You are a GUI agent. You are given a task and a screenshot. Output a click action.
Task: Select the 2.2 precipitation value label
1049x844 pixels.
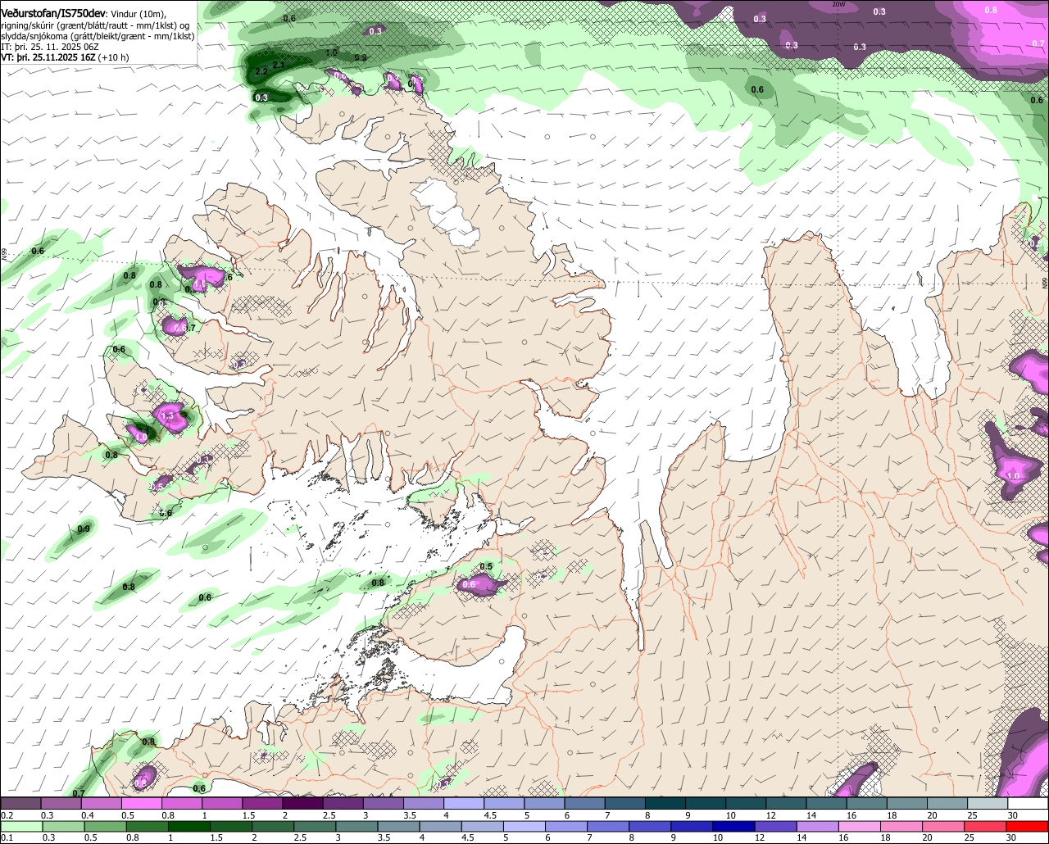(262, 72)
